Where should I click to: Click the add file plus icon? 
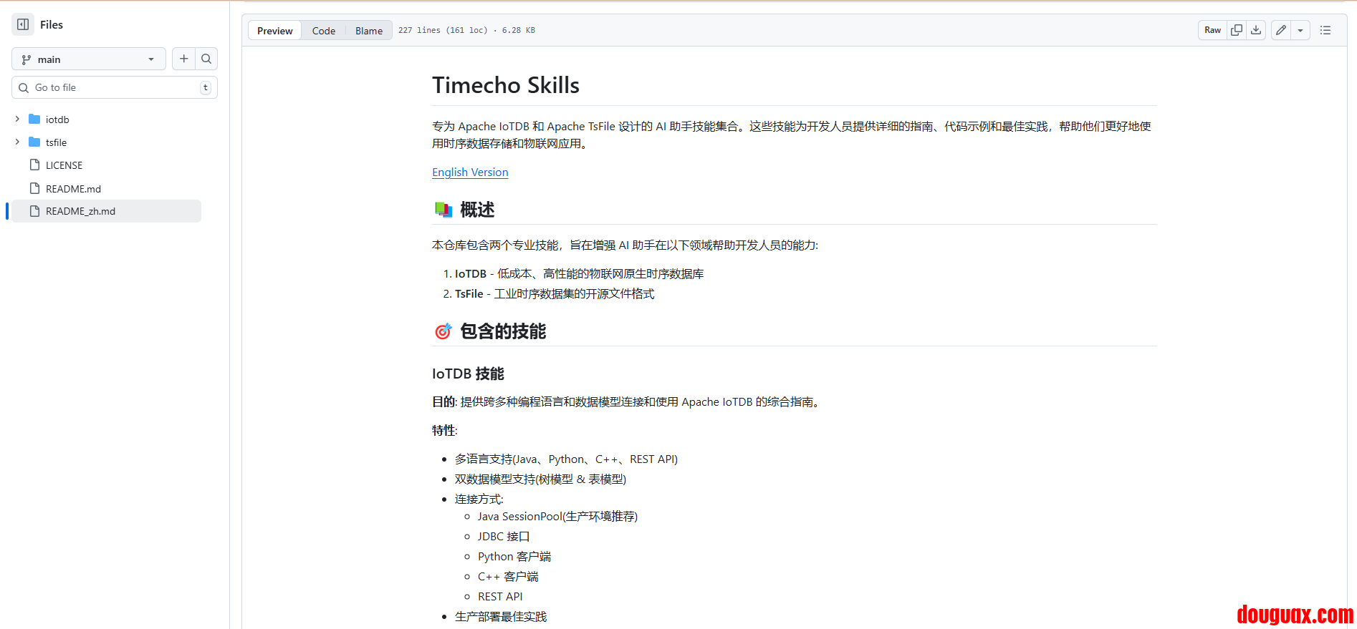pyautogui.click(x=184, y=59)
